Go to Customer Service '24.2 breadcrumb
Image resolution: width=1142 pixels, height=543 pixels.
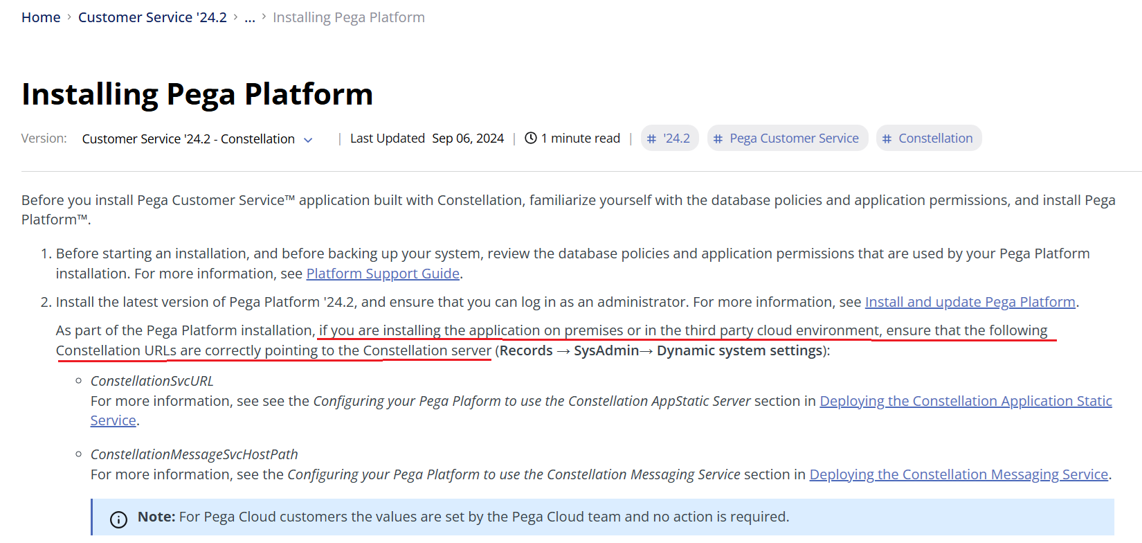click(x=152, y=17)
